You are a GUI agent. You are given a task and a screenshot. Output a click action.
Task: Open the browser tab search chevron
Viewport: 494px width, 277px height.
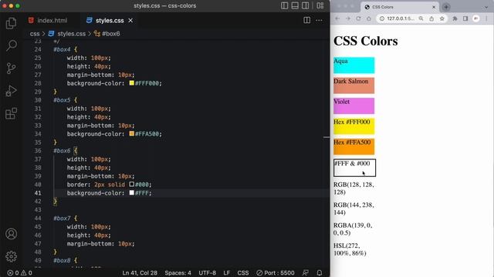click(x=486, y=7)
